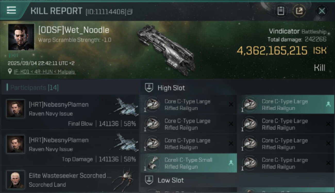This screenshot has width=335, height=193.
Task: Select the Participants [14] tab
Action: click(35, 88)
